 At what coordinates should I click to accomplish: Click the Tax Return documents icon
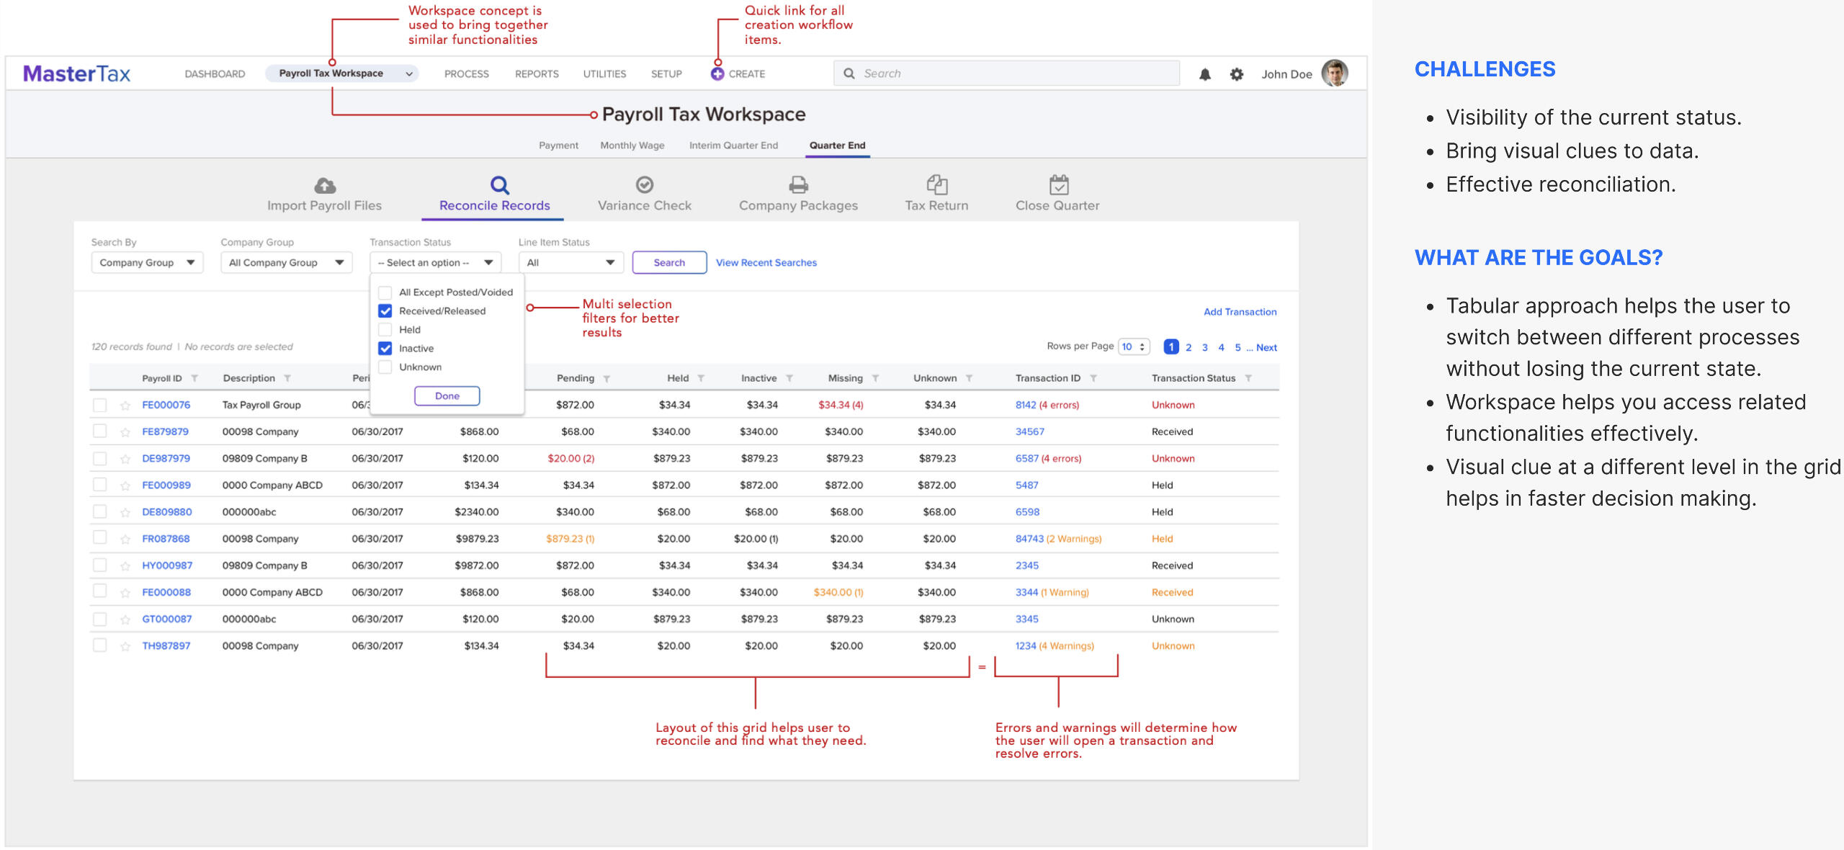936,185
